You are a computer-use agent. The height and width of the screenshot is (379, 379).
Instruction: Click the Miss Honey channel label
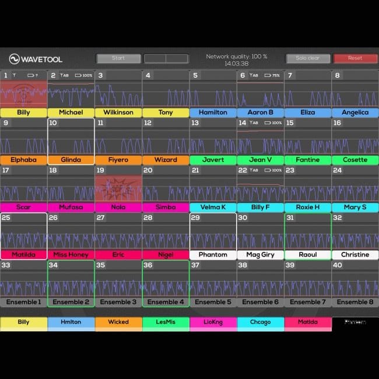71,255
